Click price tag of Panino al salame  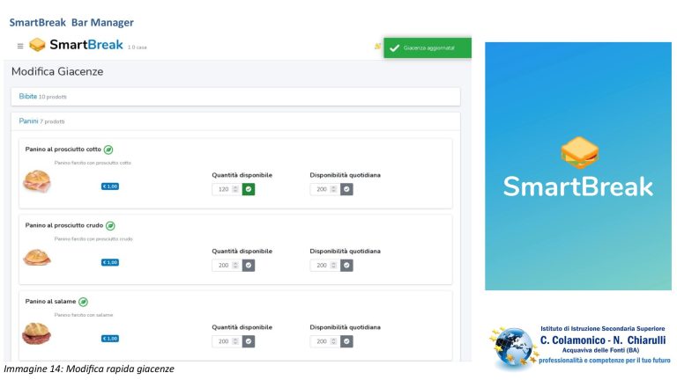click(x=110, y=339)
